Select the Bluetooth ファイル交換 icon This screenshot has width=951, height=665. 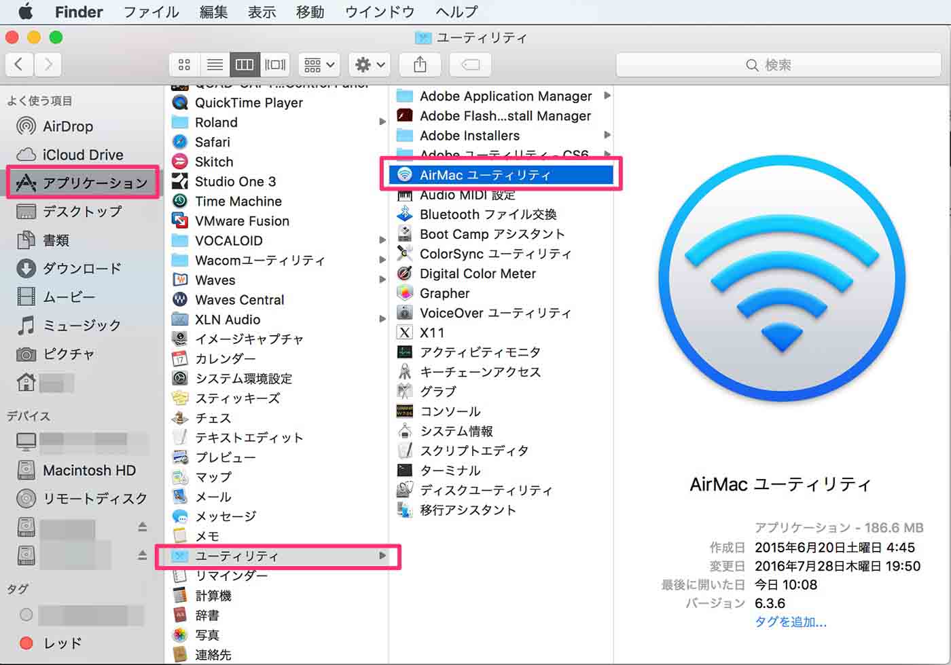[x=405, y=214]
